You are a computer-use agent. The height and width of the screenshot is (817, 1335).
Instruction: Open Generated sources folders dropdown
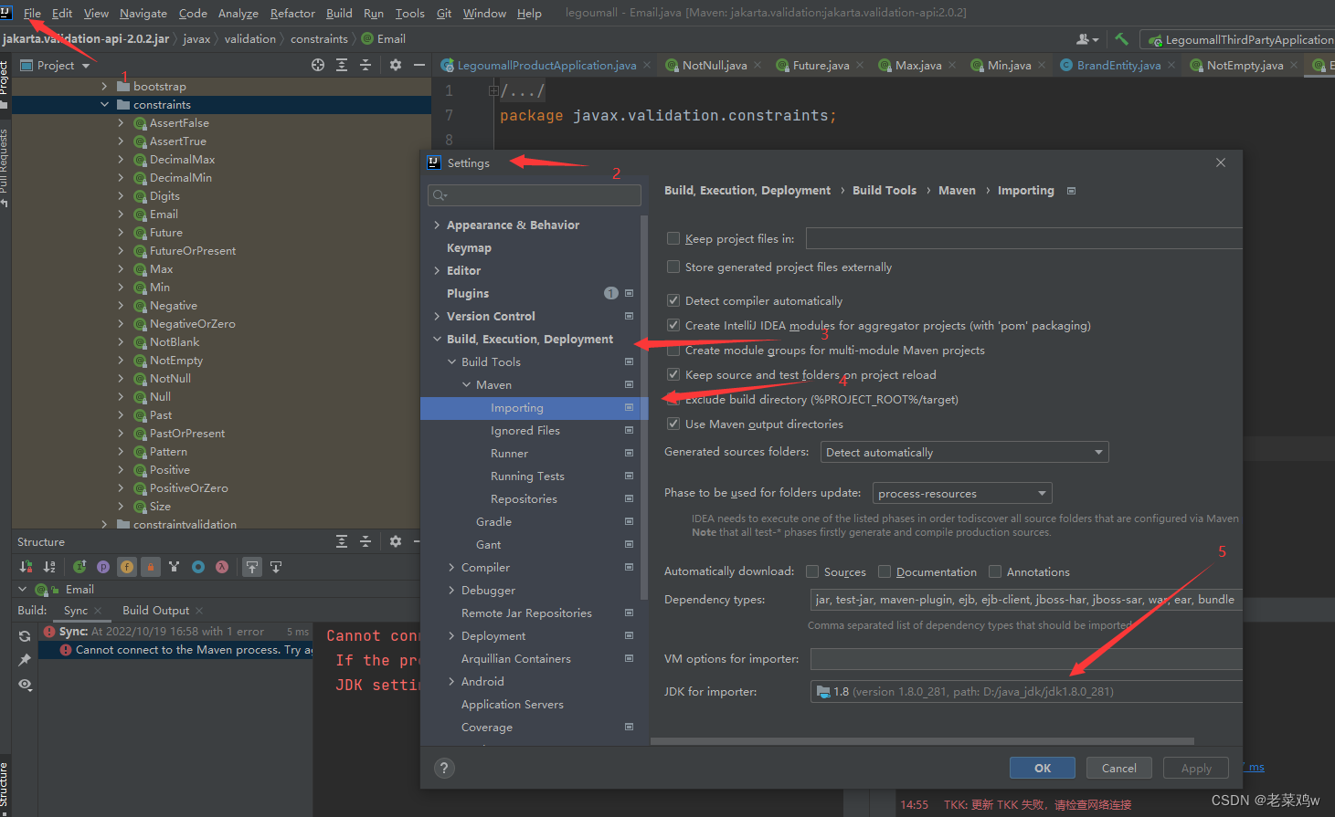point(964,452)
